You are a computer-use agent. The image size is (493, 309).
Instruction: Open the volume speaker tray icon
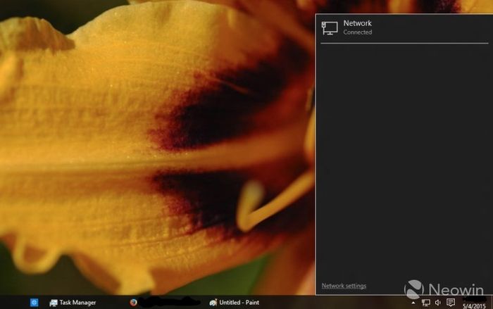438,303
